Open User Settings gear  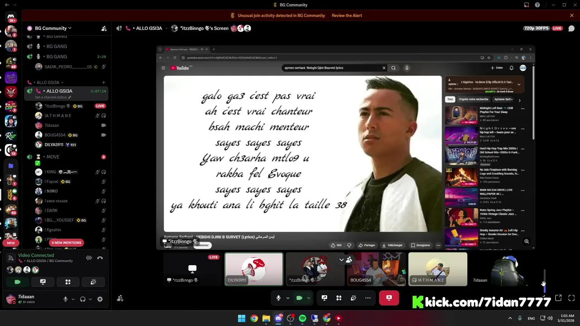pyautogui.click(x=100, y=299)
